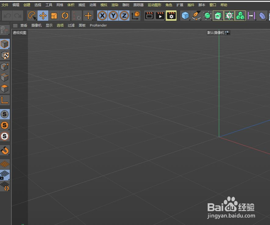The height and width of the screenshot is (225, 270).
Task: Switch to Polygons mode
Action: click(x=5, y=89)
